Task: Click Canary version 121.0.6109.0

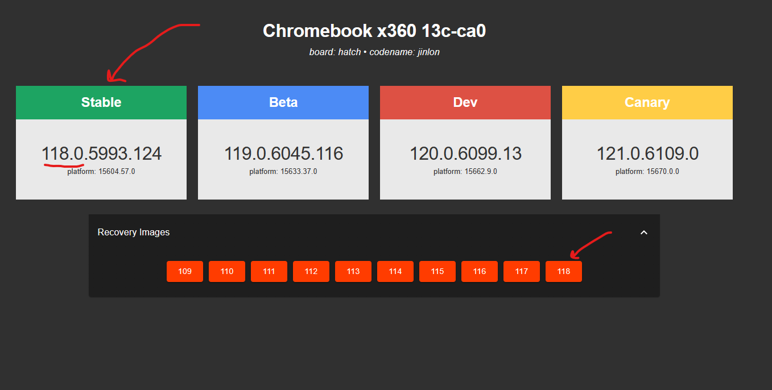Action: pos(647,153)
